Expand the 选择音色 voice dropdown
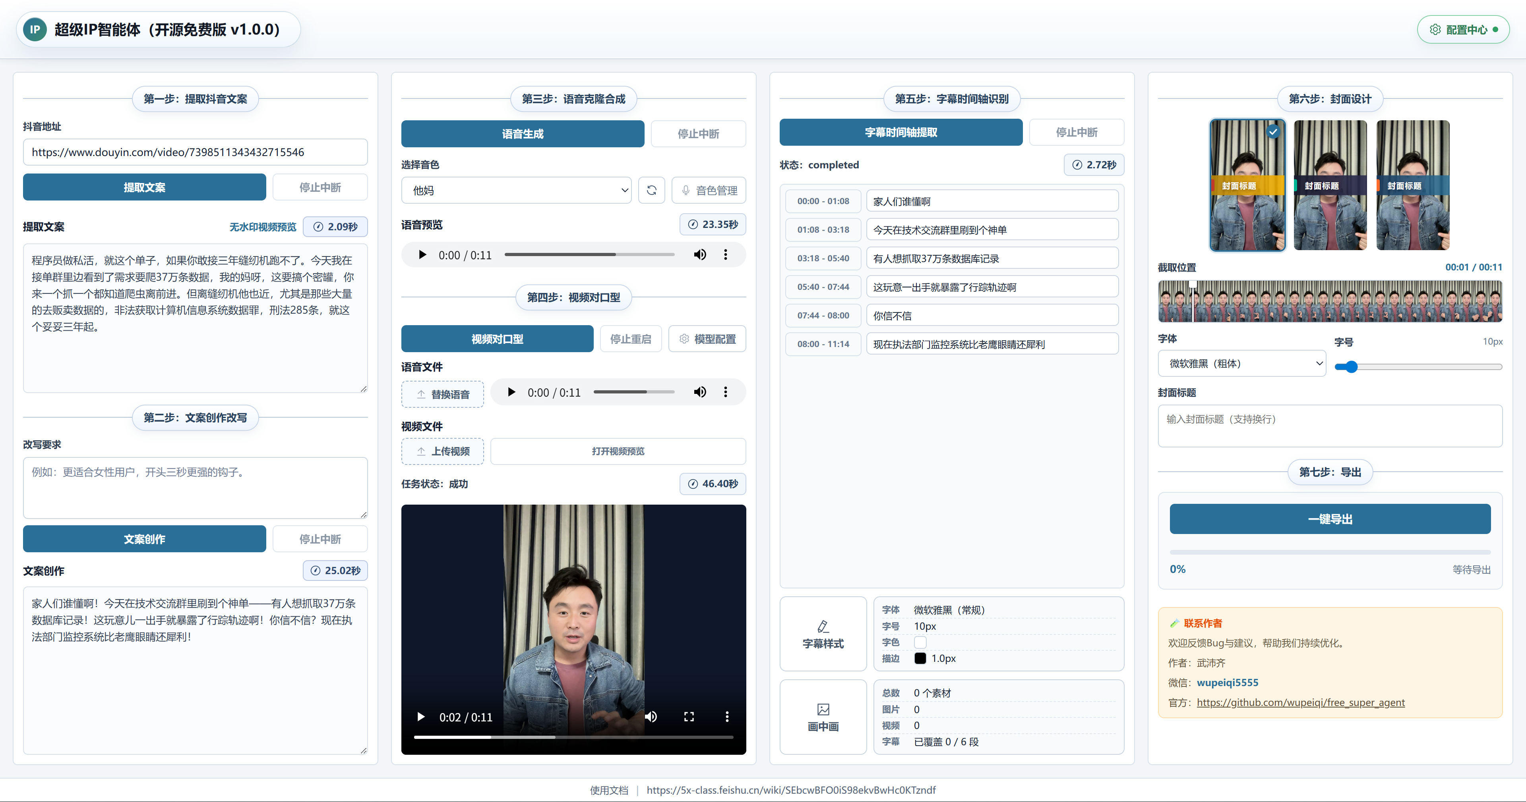The image size is (1526, 802). (x=516, y=190)
